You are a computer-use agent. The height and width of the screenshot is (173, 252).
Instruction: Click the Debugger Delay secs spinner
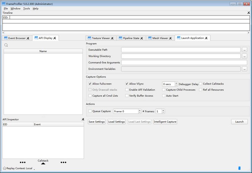[170, 84]
